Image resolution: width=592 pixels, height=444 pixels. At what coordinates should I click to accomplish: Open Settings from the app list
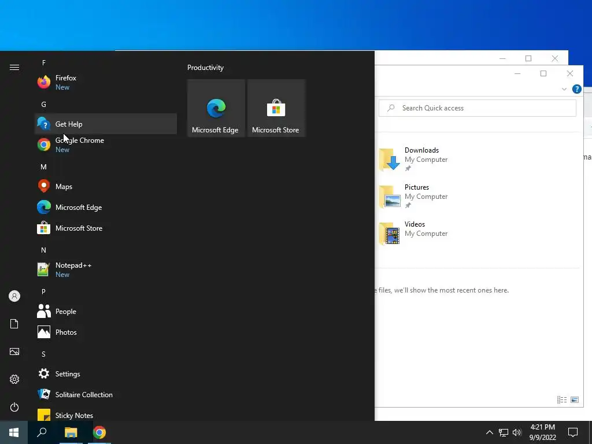106,374
